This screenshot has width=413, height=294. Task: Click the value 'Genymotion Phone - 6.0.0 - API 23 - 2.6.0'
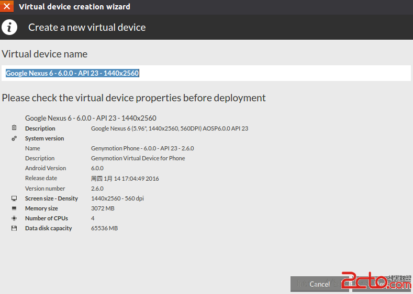click(142, 148)
